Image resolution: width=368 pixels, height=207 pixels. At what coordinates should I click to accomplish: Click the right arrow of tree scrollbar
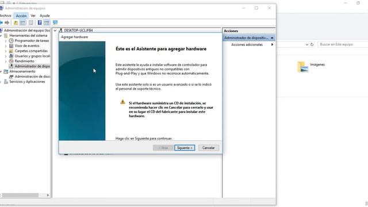pos(48,195)
